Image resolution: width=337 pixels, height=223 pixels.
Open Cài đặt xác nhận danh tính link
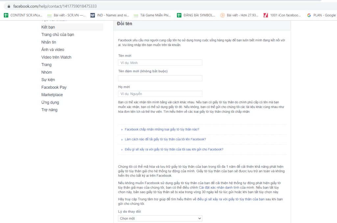[219, 187]
